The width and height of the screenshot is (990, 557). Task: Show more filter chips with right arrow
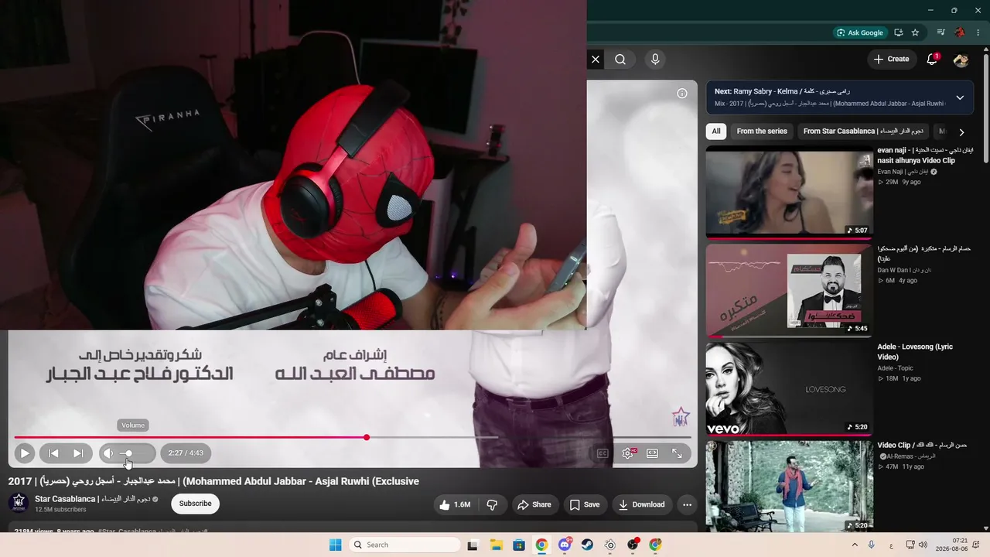tap(961, 132)
